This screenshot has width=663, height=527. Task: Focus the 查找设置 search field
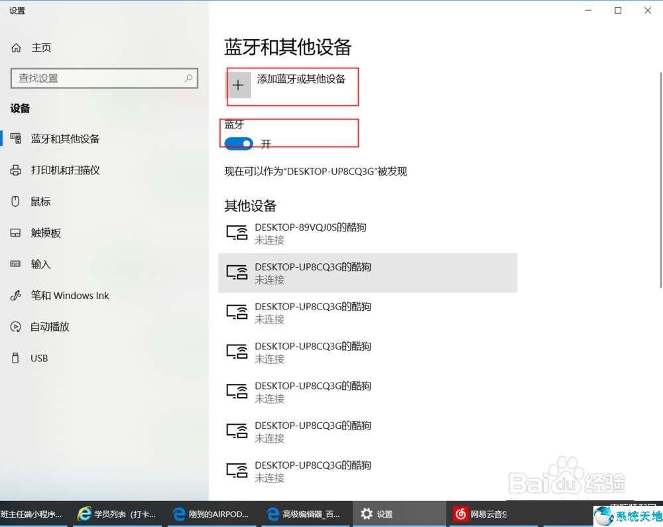click(x=104, y=78)
